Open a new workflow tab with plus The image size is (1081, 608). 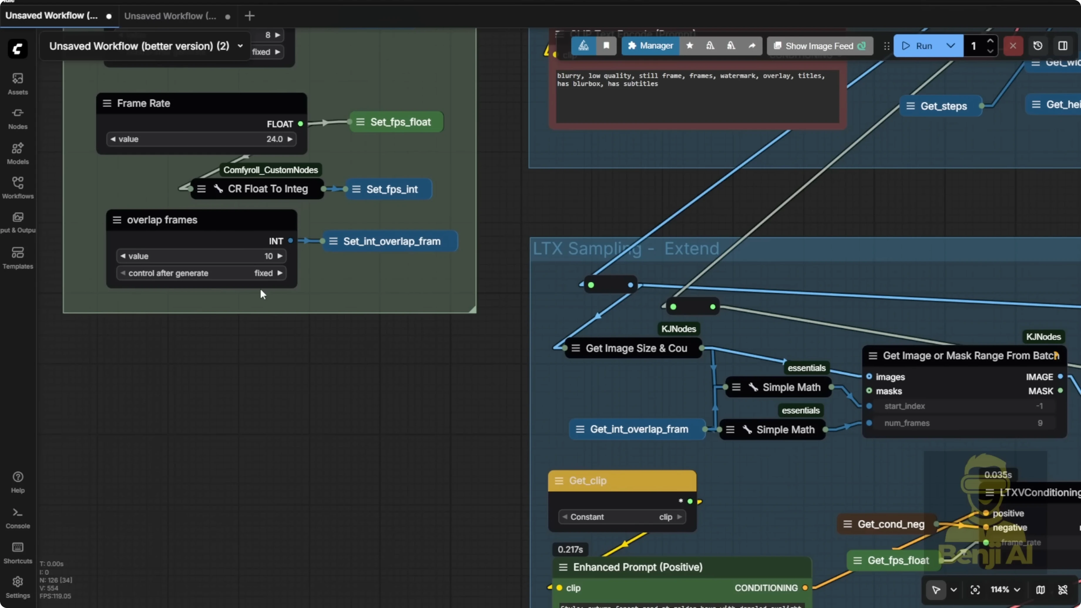[x=250, y=16]
